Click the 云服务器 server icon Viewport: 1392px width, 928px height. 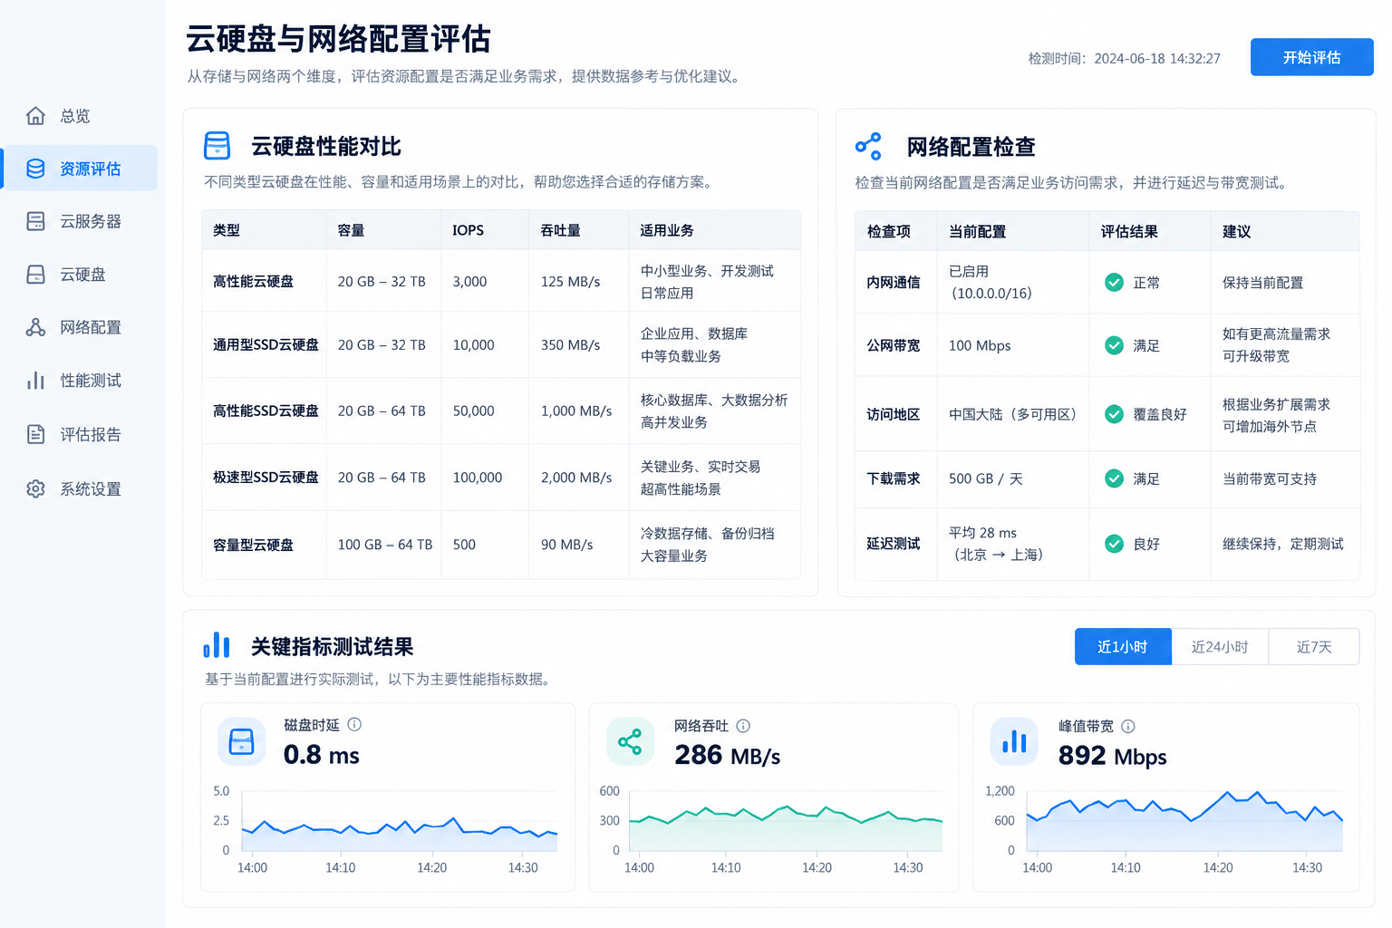[35, 221]
